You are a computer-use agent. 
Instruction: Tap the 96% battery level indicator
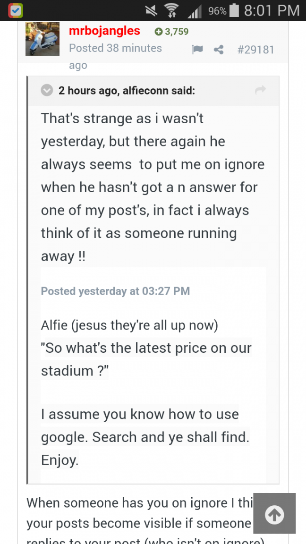[217, 9]
